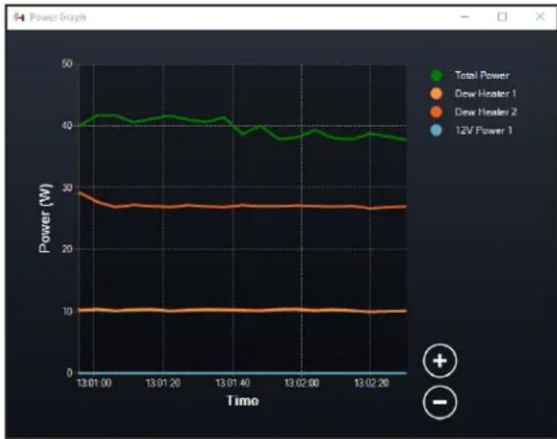Click the blue 12V Power 1 legend dot
The image size is (557, 439).
point(437,130)
